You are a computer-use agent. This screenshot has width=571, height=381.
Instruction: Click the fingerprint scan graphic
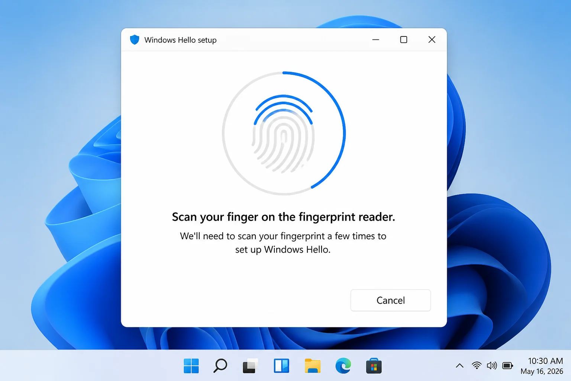(x=284, y=133)
